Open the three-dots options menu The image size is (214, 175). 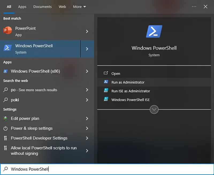point(194,6)
